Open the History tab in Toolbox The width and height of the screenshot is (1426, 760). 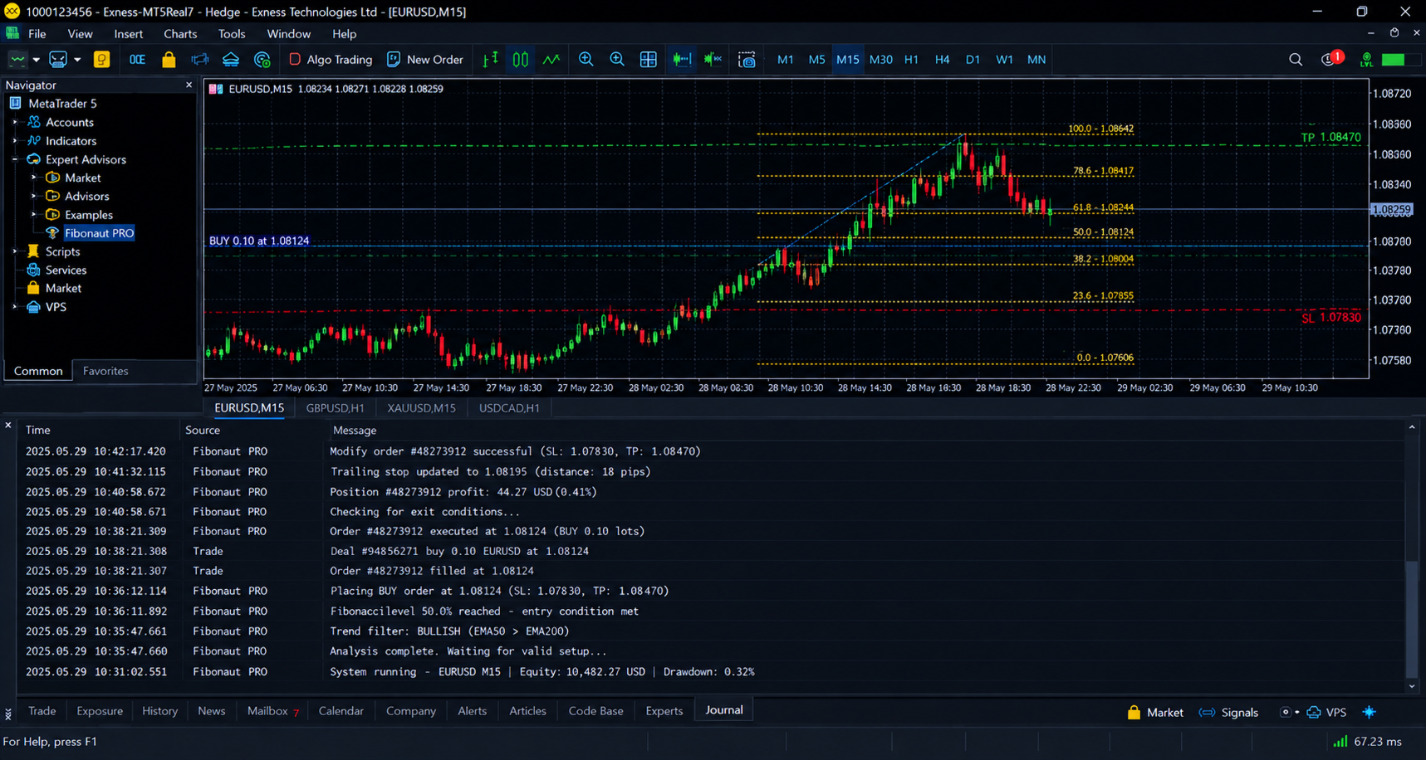(x=159, y=711)
